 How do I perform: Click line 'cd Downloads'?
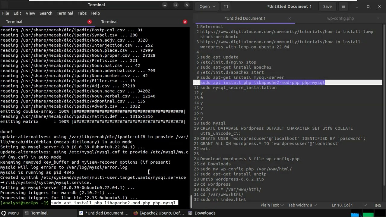(215, 164)
